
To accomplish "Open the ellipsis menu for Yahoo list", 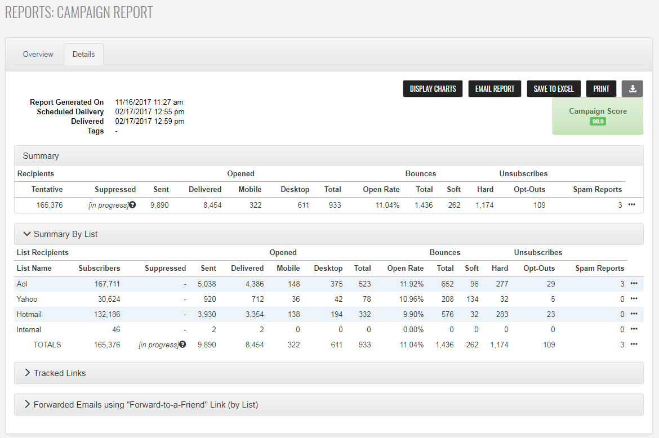I will click(634, 299).
